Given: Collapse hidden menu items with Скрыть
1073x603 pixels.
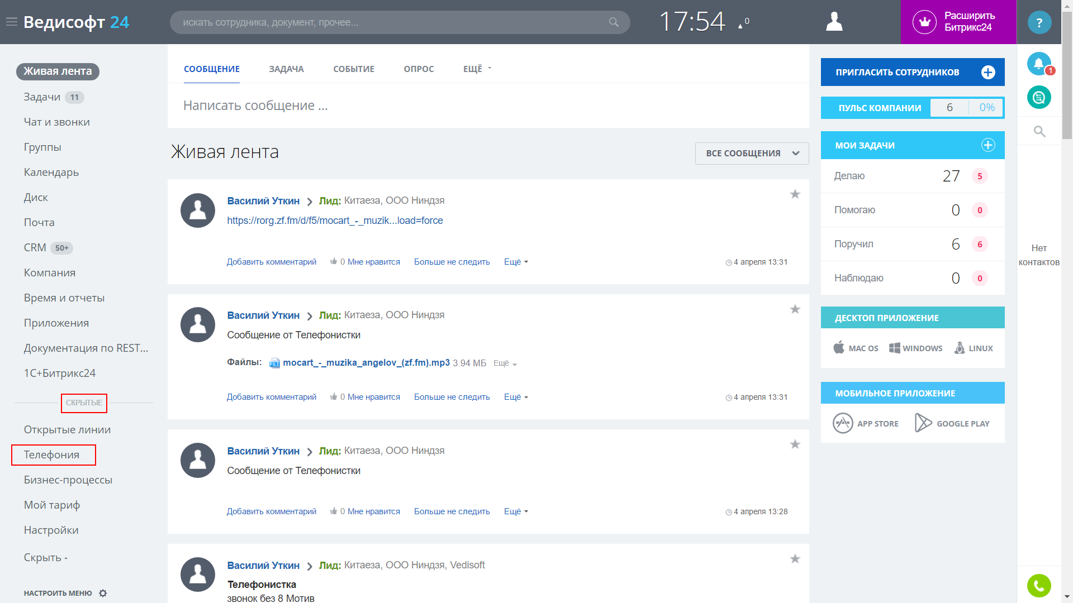Looking at the screenshot, I should point(45,557).
